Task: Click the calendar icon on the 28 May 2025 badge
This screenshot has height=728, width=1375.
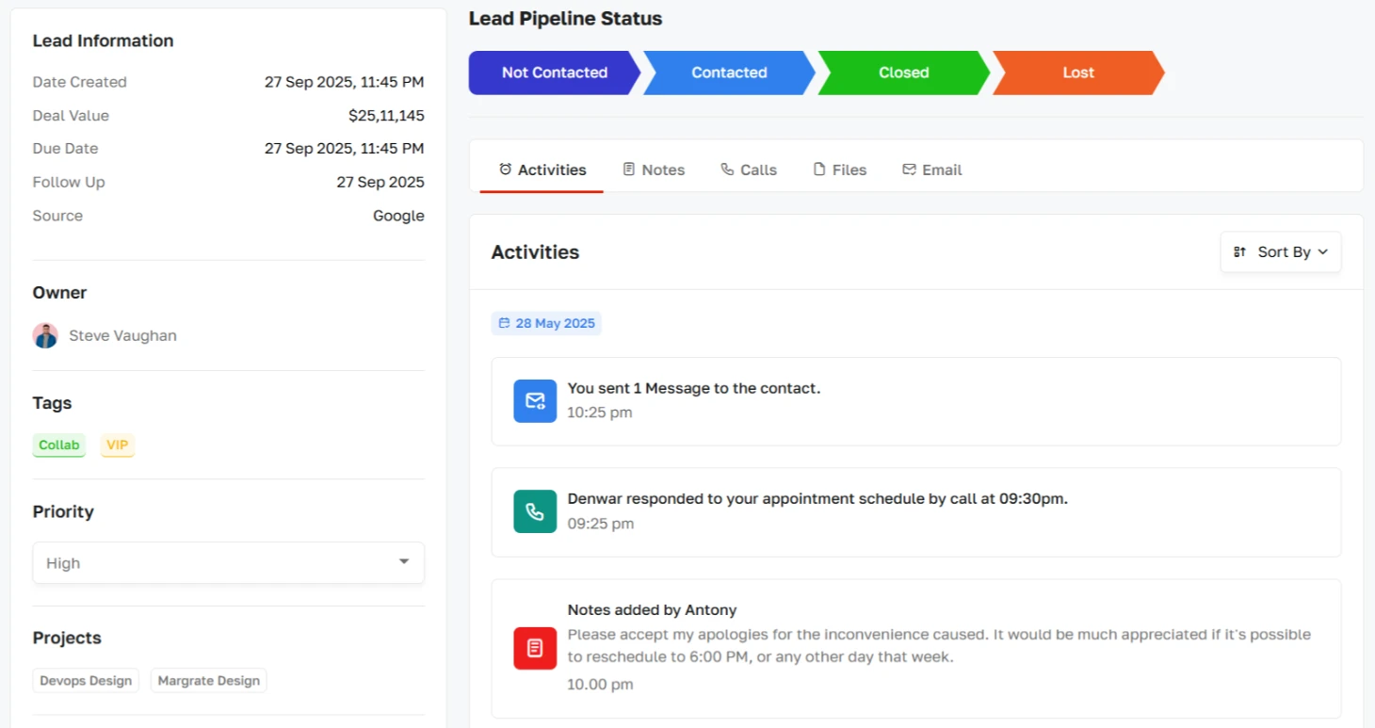Action: point(503,322)
